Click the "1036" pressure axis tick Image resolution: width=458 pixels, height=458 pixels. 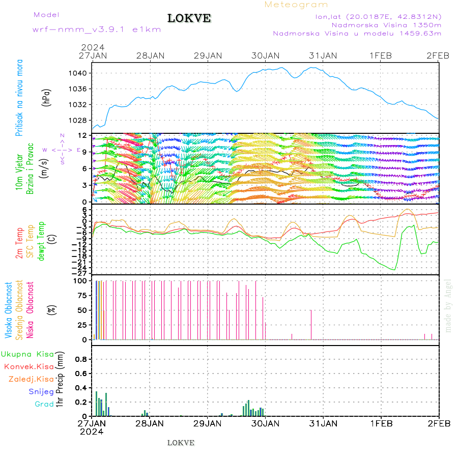click(x=78, y=89)
